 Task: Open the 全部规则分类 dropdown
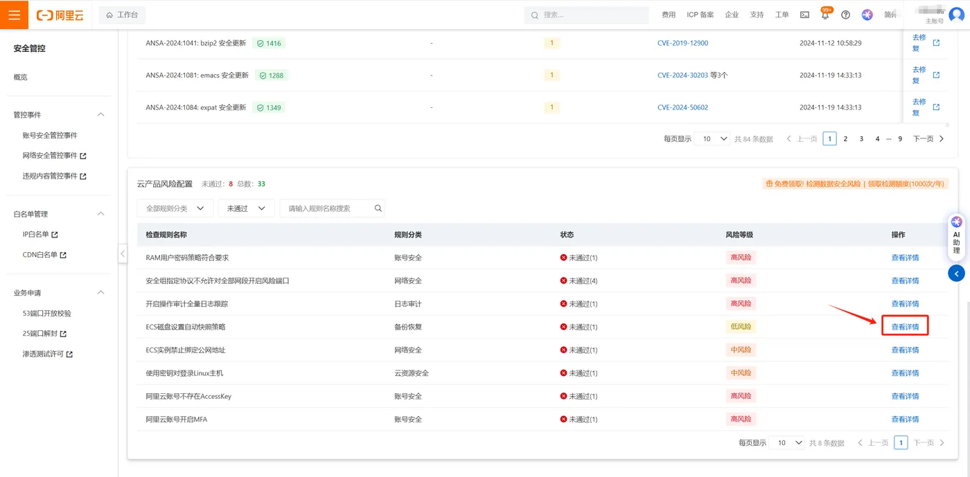[175, 208]
